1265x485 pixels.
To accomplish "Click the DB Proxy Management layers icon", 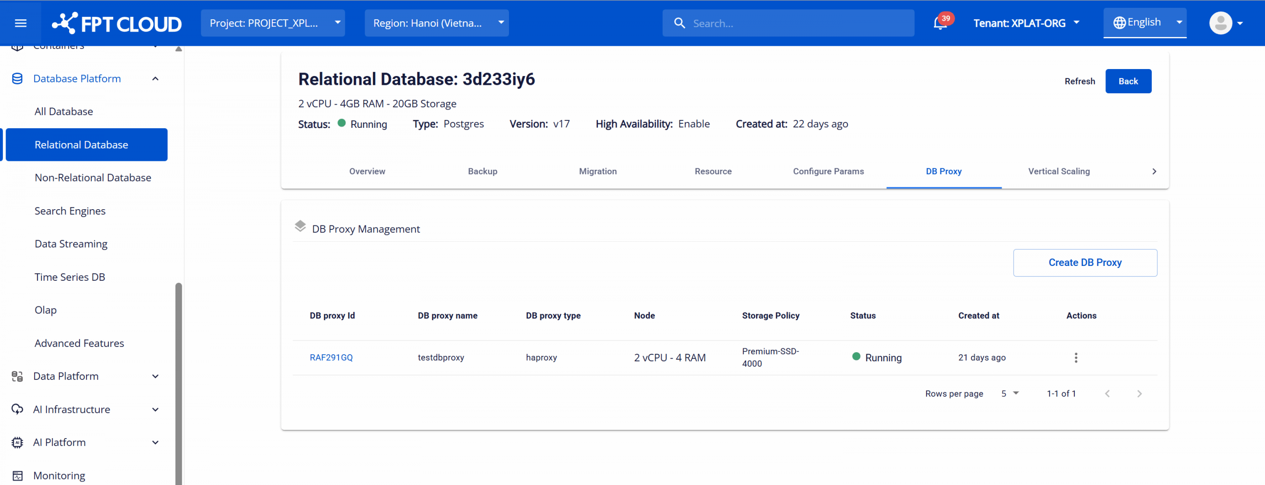I will [x=300, y=226].
